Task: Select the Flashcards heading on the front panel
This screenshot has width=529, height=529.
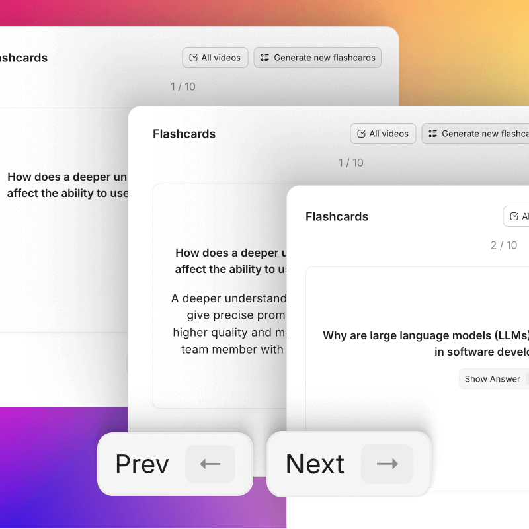Action: coord(337,216)
